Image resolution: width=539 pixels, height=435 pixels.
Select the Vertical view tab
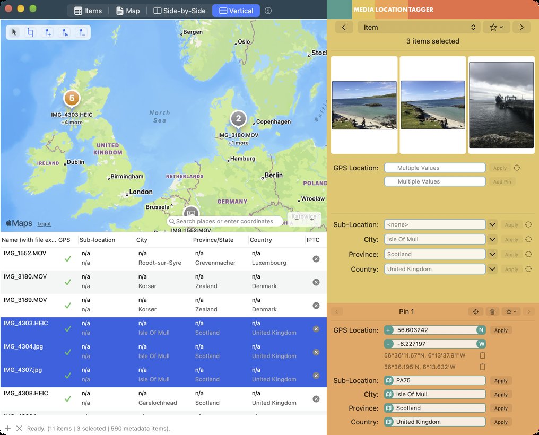click(x=236, y=11)
